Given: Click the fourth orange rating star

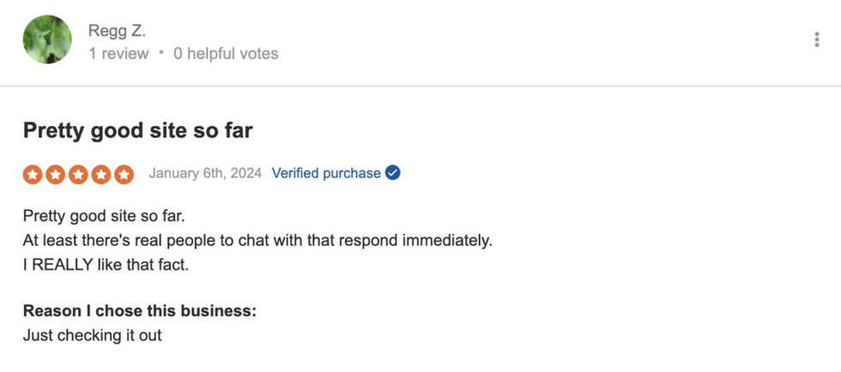Looking at the screenshot, I should point(101,174).
